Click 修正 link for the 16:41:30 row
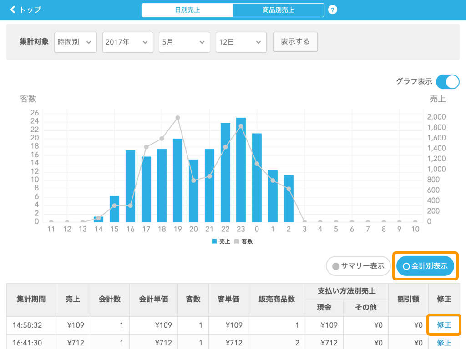This screenshot has height=355, width=466. tap(444, 343)
